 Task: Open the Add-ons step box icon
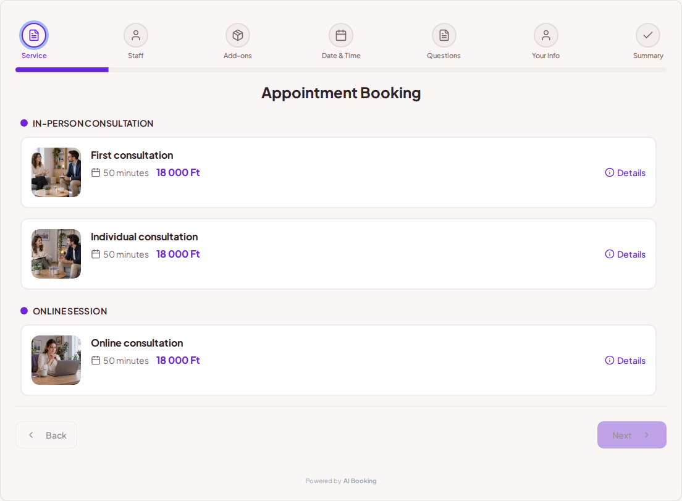pyautogui.click(x=237, y=35)
